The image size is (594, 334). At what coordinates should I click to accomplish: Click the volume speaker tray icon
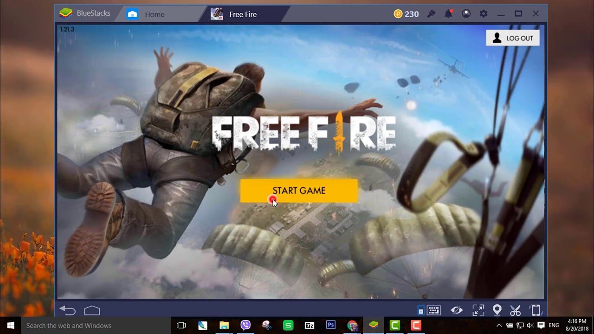pos(530,325)
